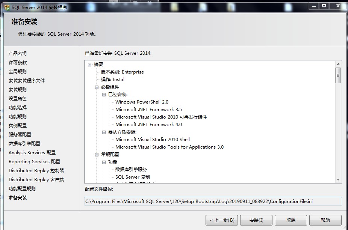The width and height of the screenshot is (348, 230).
Task: Click the 安装(I) install button
Action: [x=256, y=220]
